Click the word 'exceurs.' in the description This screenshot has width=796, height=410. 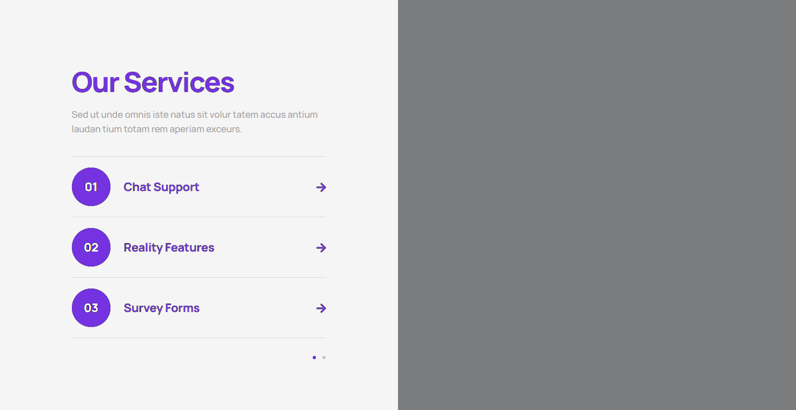tap(224, 129)
